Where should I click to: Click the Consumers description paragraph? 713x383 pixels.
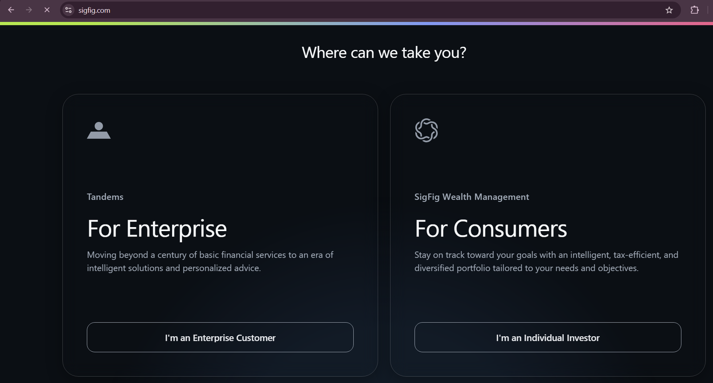coord(546,261)
